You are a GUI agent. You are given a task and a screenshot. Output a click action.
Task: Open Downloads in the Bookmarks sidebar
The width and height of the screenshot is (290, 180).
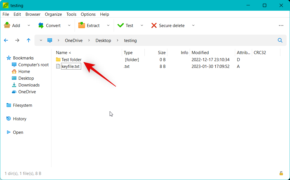tap(29, 85)
